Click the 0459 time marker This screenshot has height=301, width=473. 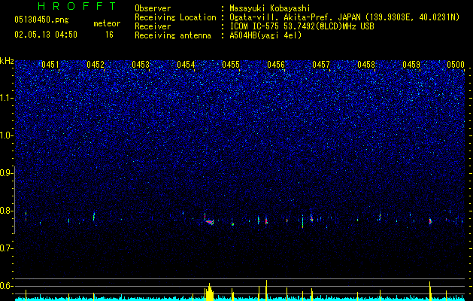pyautogui.click(x=411, y=65)
